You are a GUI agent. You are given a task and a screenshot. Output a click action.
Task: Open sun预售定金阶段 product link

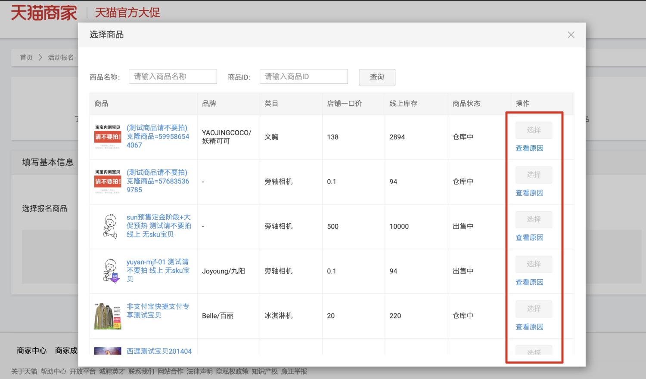pos(158,226)
